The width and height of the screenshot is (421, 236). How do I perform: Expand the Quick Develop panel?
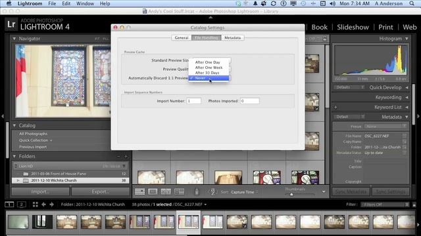(x=407, y=87)
